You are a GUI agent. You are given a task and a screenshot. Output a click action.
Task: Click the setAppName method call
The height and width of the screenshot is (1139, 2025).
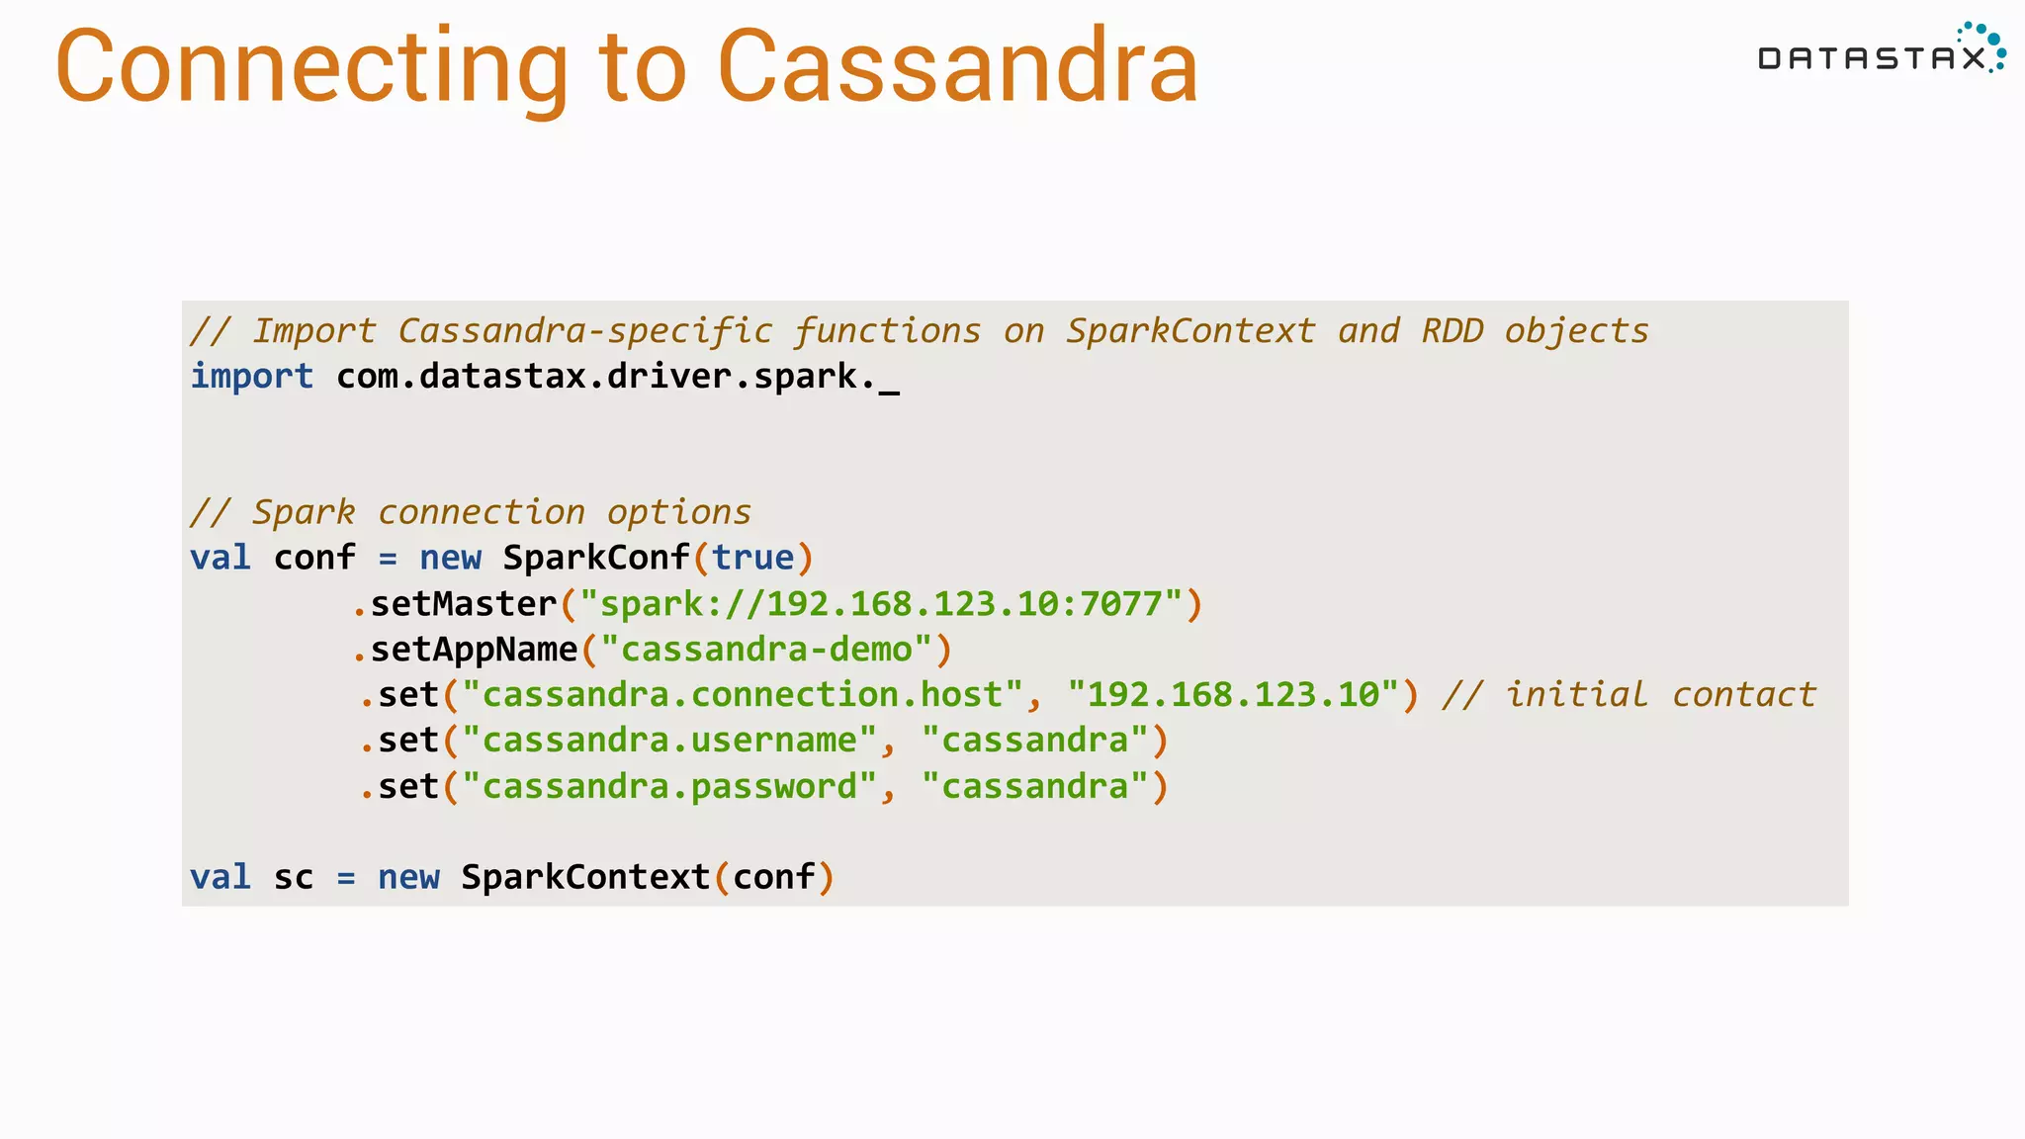click(473, 650)
